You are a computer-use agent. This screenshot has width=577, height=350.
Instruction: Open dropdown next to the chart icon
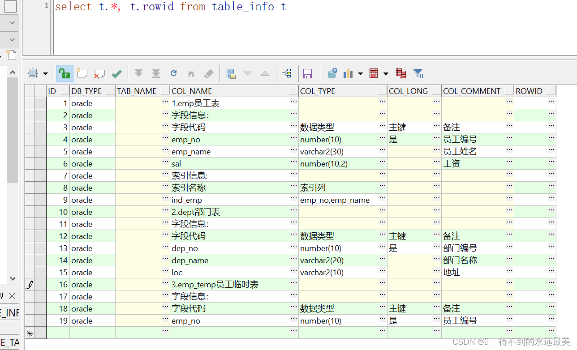[x=360, y=73]
